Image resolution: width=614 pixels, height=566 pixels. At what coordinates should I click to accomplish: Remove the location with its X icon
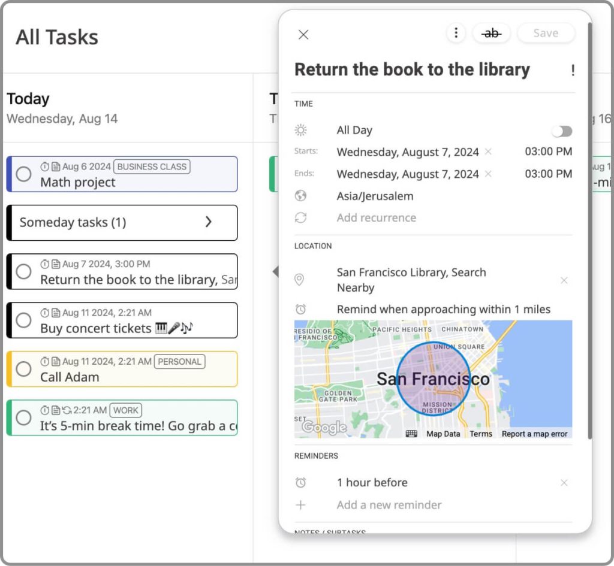(x=564, y=280)
